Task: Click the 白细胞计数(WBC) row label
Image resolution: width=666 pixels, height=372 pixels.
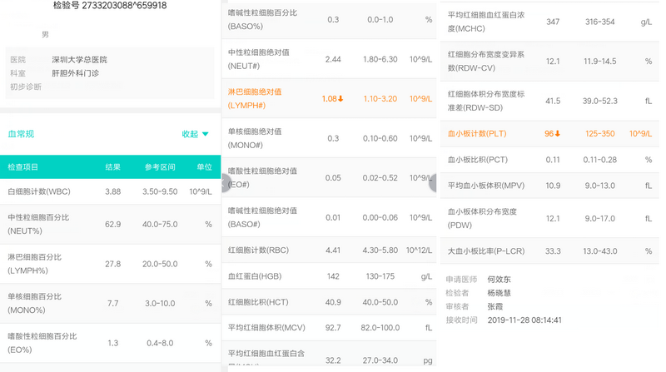Action: pos(39,191)
